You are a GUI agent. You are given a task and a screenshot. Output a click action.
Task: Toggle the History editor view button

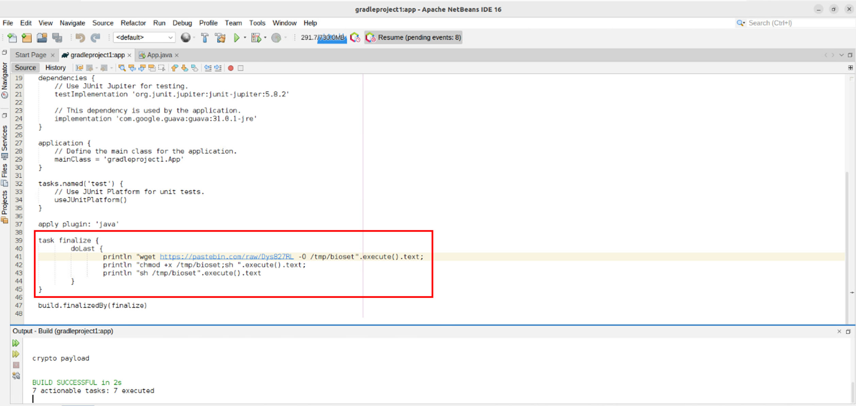(55, 68)
